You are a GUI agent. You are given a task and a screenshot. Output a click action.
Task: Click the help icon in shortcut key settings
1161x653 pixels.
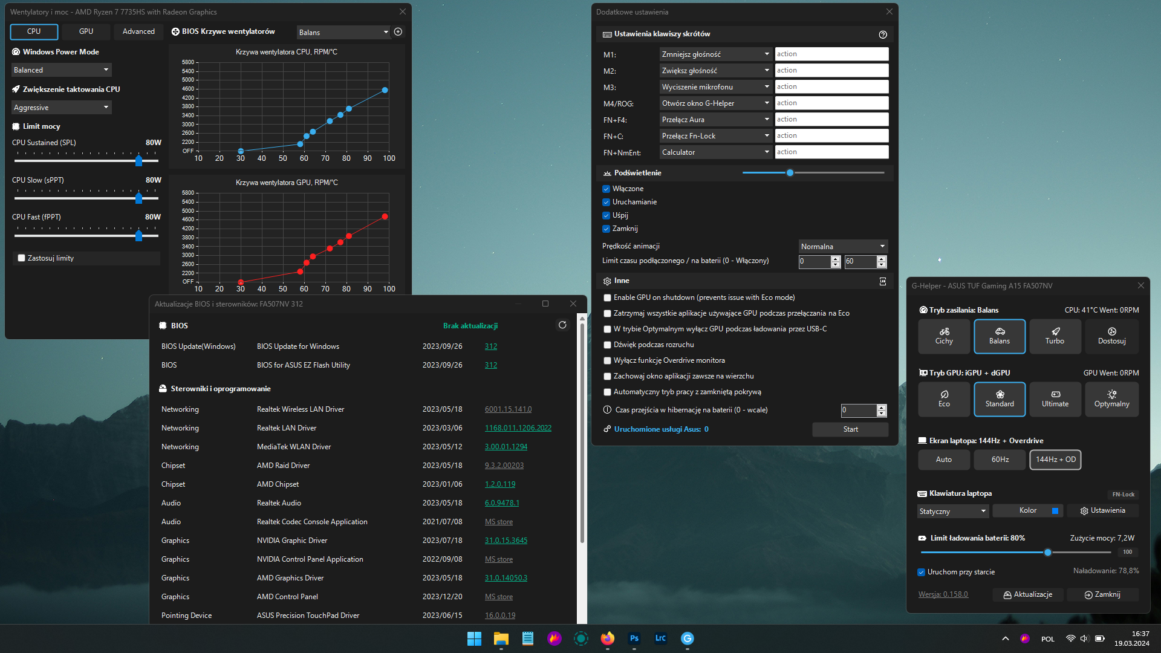pos(882,34)
